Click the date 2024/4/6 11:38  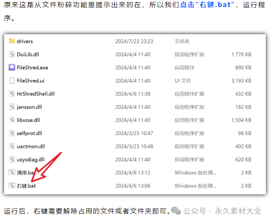pos(133,94)
